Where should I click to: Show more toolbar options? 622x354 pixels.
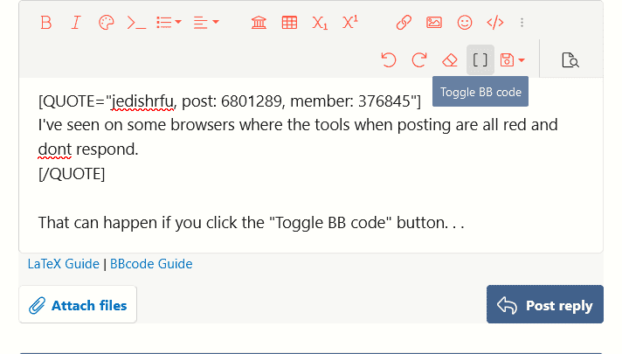[x=522, y=23]
